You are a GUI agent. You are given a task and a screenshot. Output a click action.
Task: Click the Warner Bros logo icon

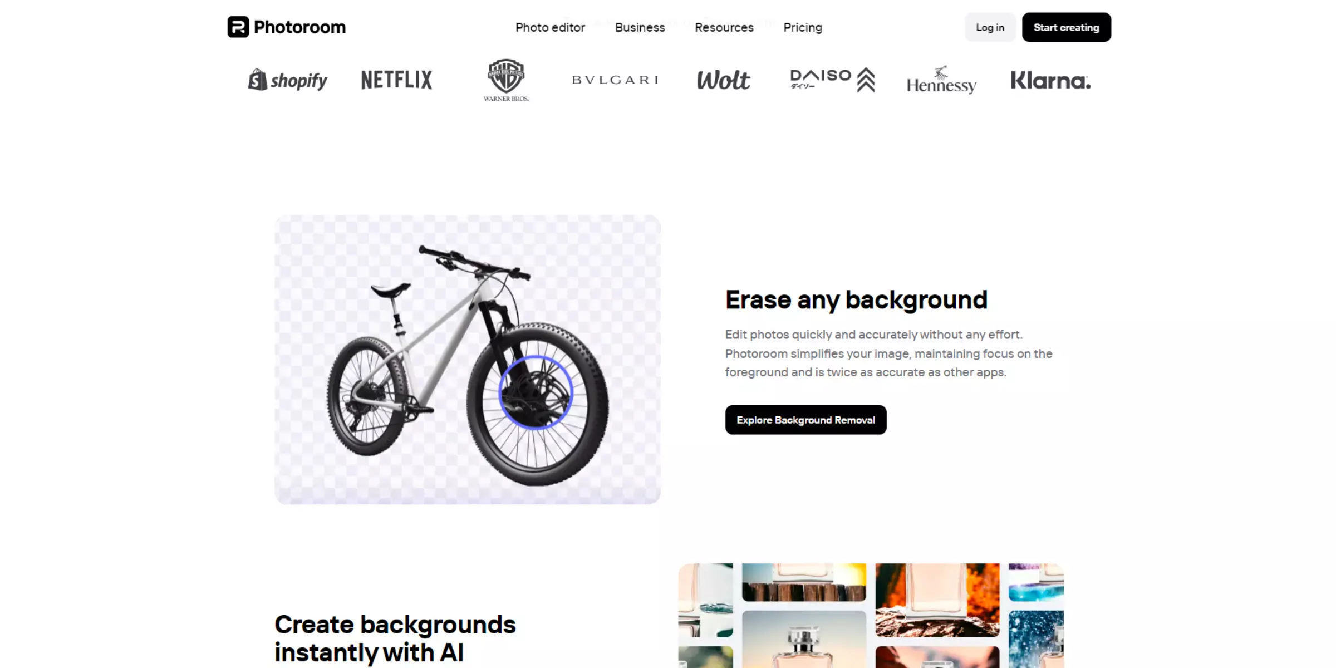click(x=506, y=79)
